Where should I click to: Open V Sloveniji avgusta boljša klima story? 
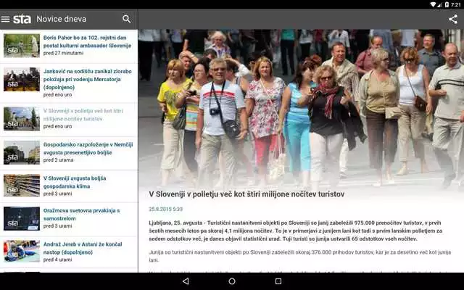coord(69,186)
